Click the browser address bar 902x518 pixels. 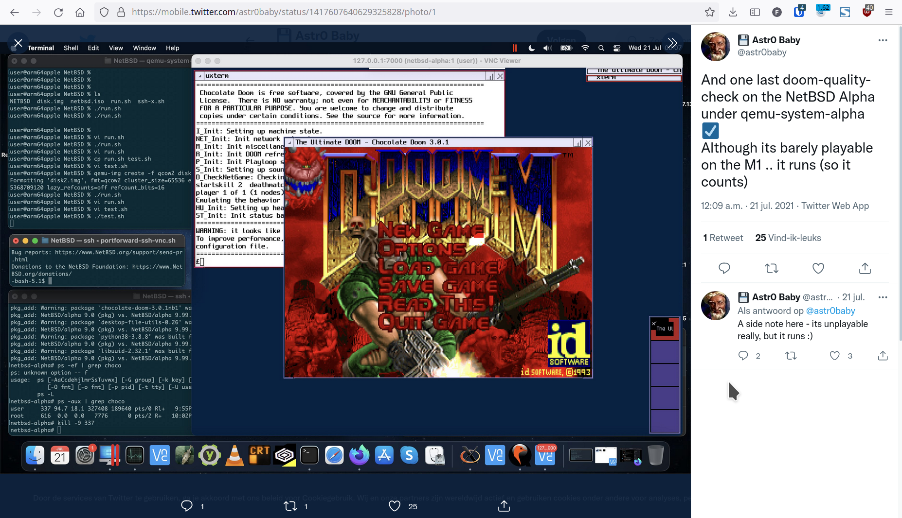[x=341, y=12]
